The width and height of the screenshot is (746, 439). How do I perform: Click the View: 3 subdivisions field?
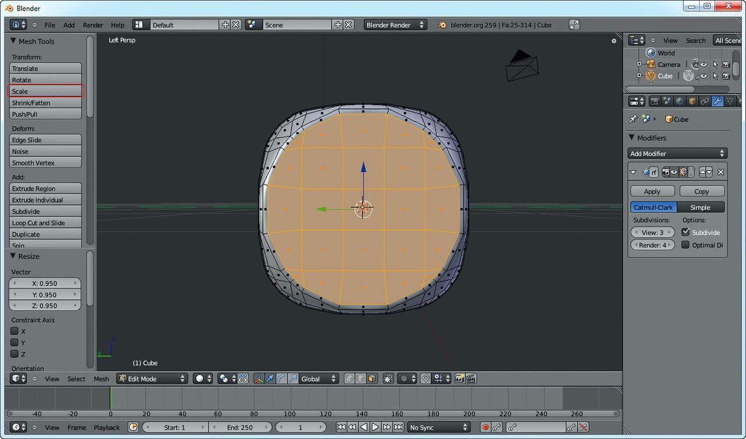click(x=652, y=232)
